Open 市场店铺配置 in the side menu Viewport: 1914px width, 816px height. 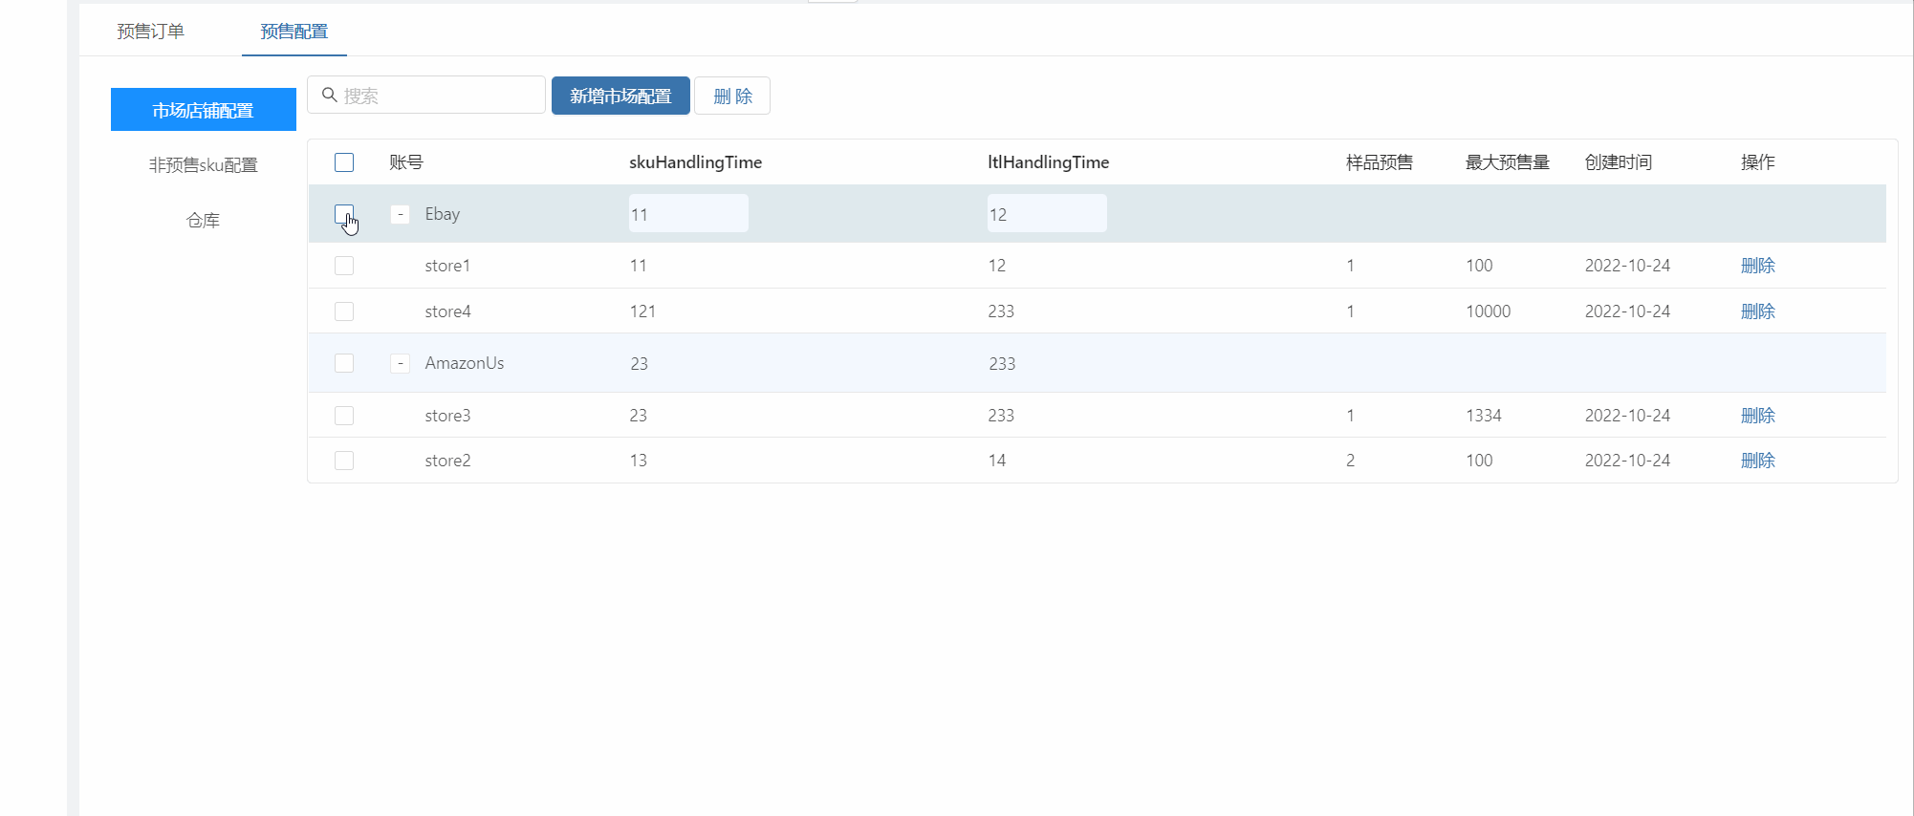coord(204,110)
